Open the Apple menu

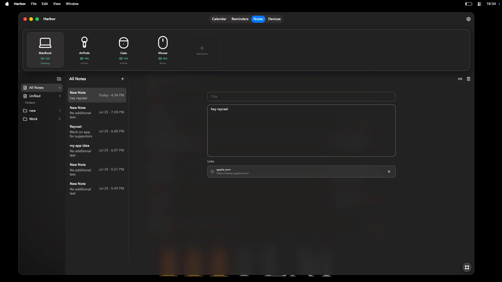[7, 4]
